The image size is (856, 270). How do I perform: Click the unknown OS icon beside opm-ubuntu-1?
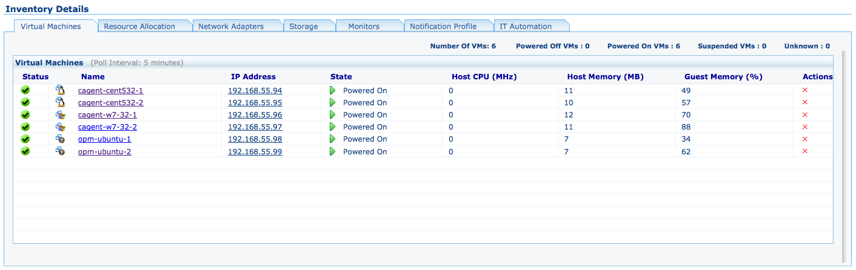pos(60,139)
